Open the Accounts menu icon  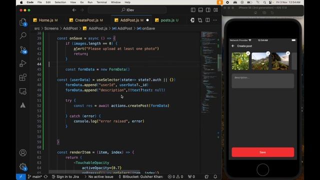pyautogui.click(x=23, y=152)
